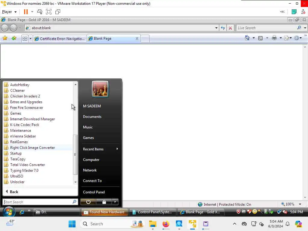Viewport: 308px width, 231px height.
Task: Click the Refresh button next to address bar
Action: point(223,28)
